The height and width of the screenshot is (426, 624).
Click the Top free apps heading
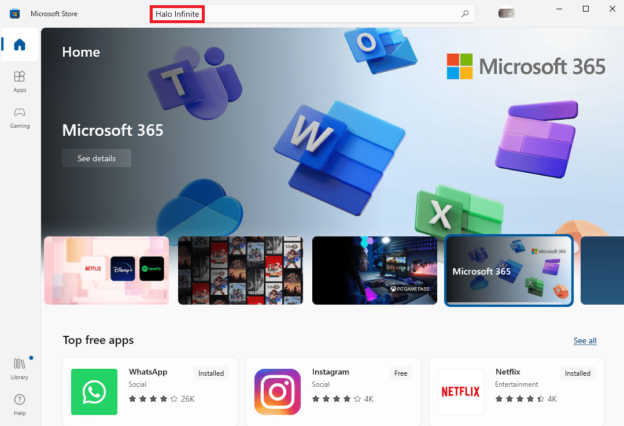pos(98,340)
